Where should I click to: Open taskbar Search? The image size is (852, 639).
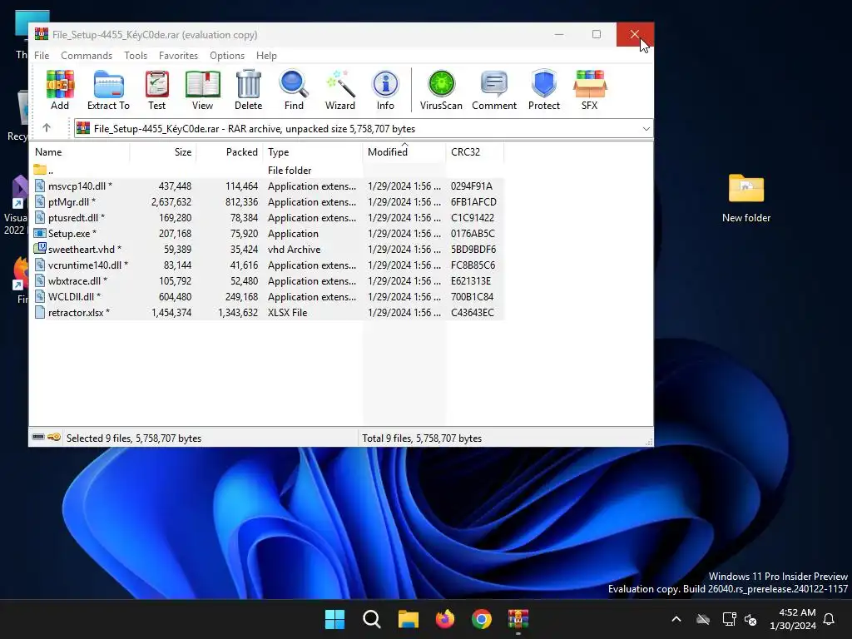pos(372,619)
